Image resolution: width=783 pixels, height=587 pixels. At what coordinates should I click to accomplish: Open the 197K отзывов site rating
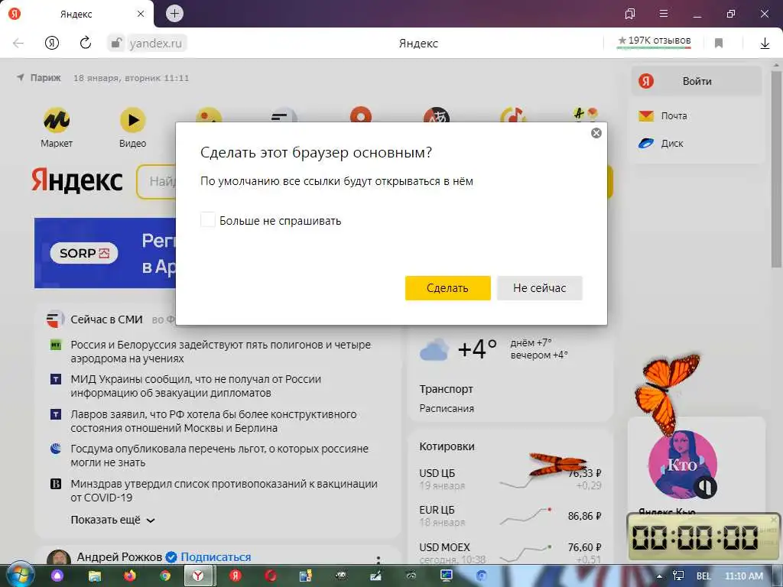(x=655, y=41)
